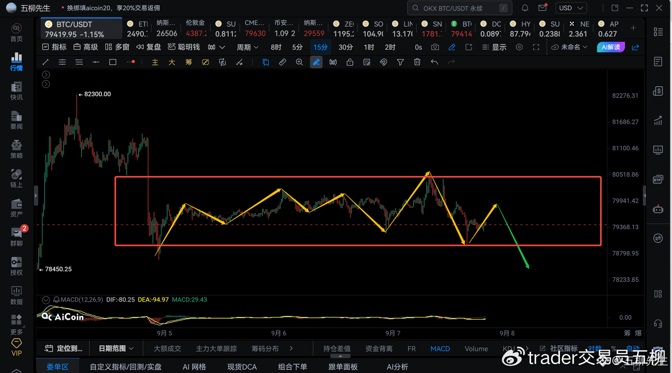Select the rectangle drawing tool
Viewport: 672px width, 373px height.
112,62
